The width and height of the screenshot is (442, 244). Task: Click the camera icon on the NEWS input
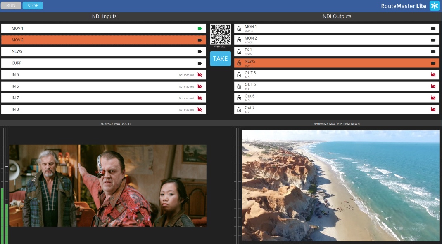200,52
